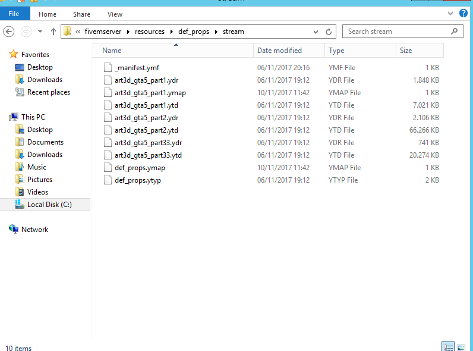
Task: Switch to the Home ribbon tab
Action: [48, 14]
